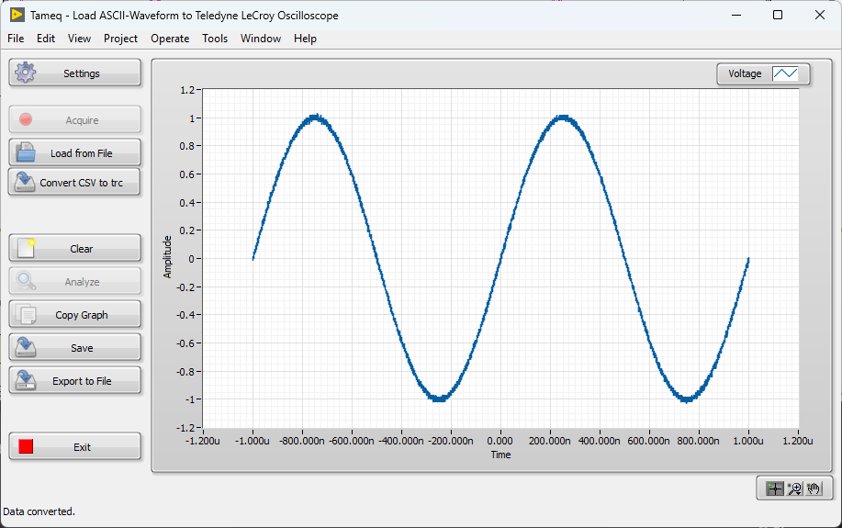Click the sine waveform peak in the graph
Viewport: 842px width, 528px height.
tap(315, 118)
